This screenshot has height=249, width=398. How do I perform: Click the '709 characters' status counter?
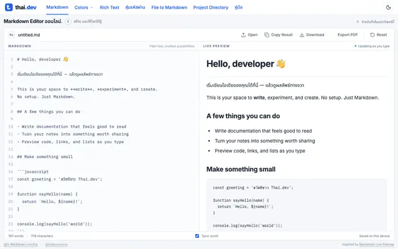(x=42, y=236)
